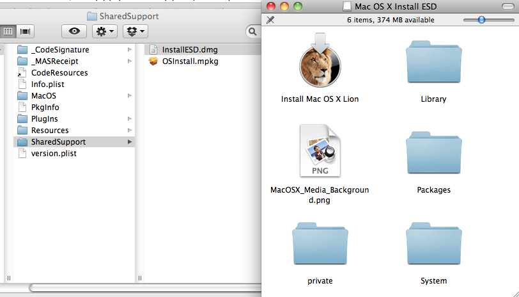Select the InstallESD.dmg file
519x297 pixels.
(203, 50)
